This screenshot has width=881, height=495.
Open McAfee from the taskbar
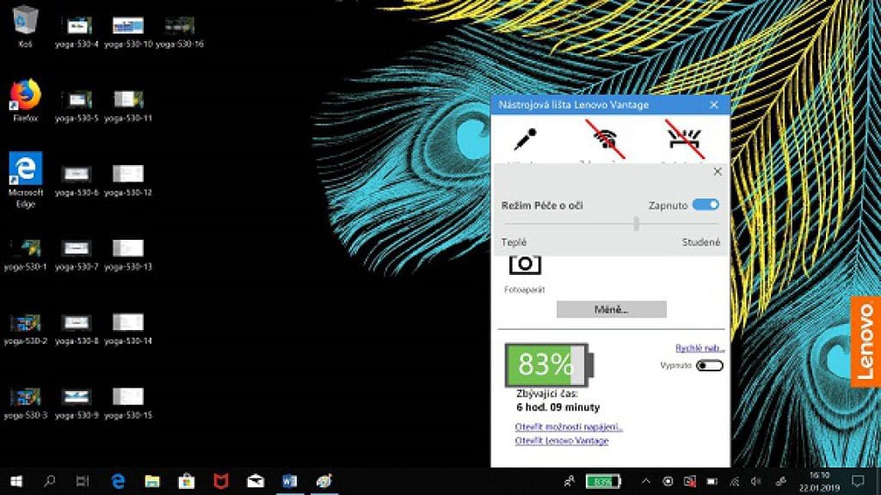click(221, 481)
